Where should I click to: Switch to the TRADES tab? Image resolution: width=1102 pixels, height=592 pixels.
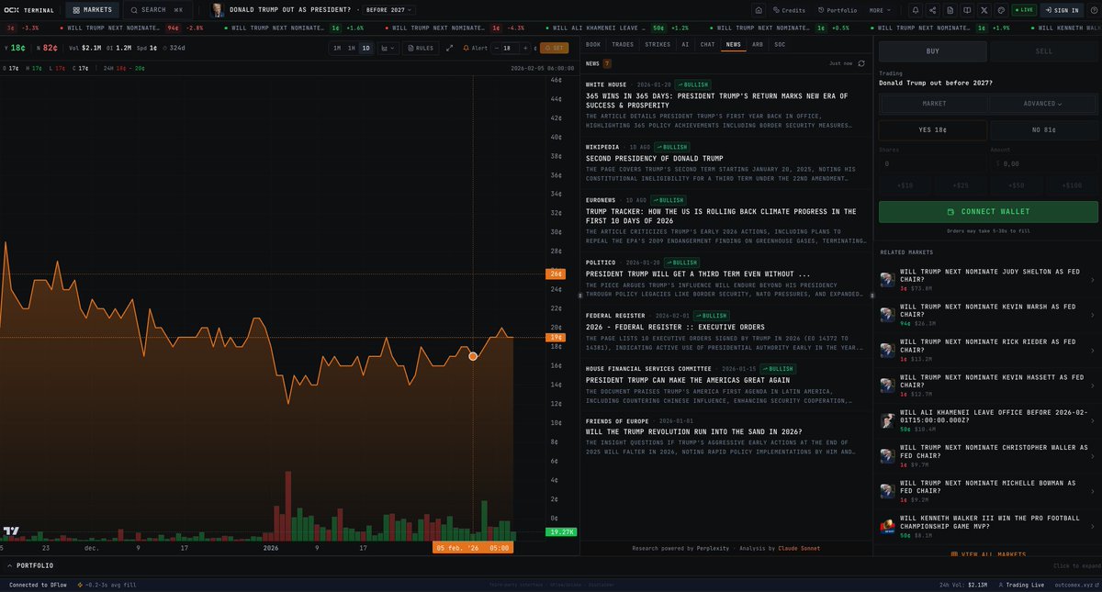point(623,44)
